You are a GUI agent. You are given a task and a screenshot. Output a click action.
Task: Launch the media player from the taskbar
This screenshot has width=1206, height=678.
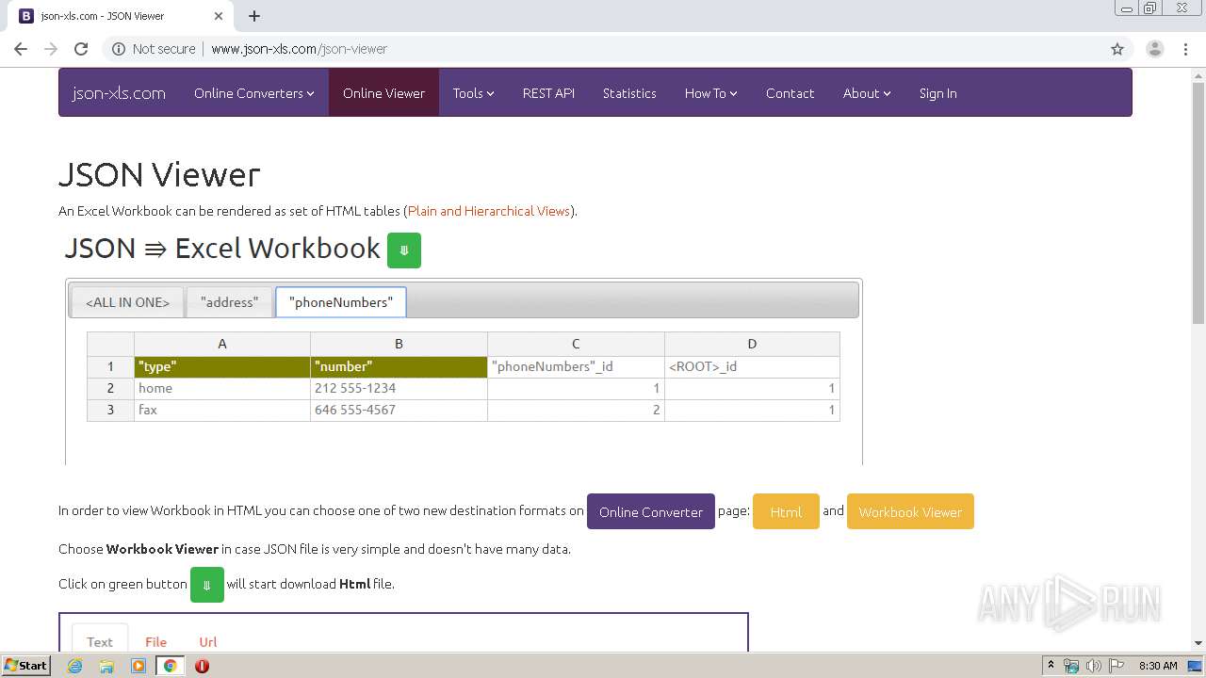click(x=139, y=666)
